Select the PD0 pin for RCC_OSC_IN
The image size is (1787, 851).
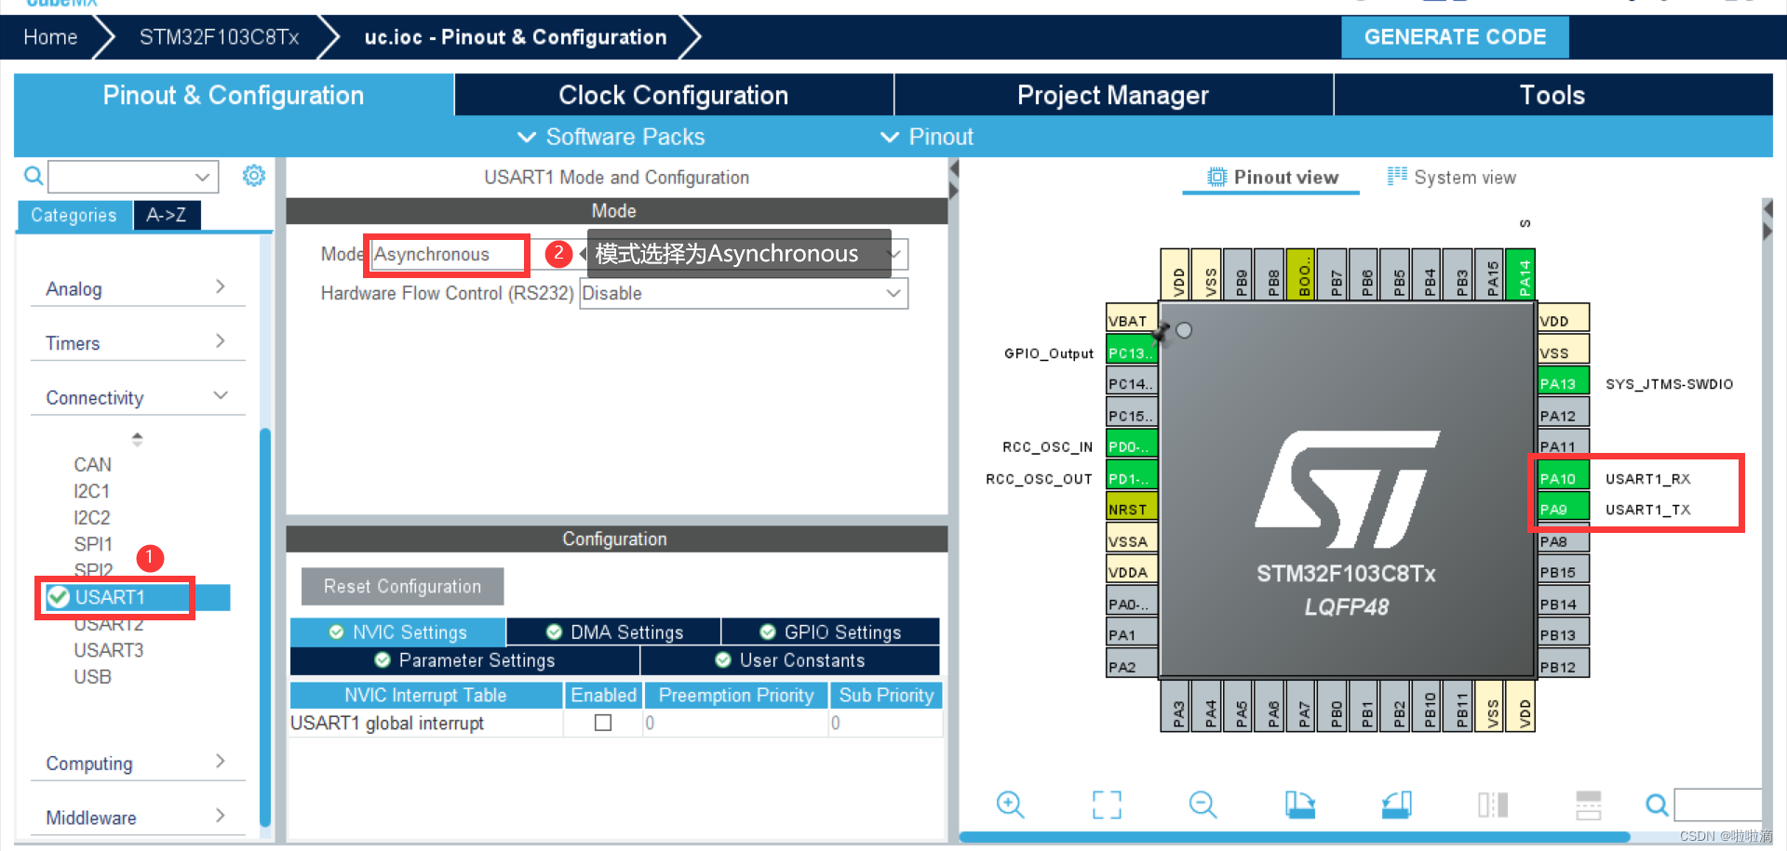pyautogui.click(x=1131, y=445)
